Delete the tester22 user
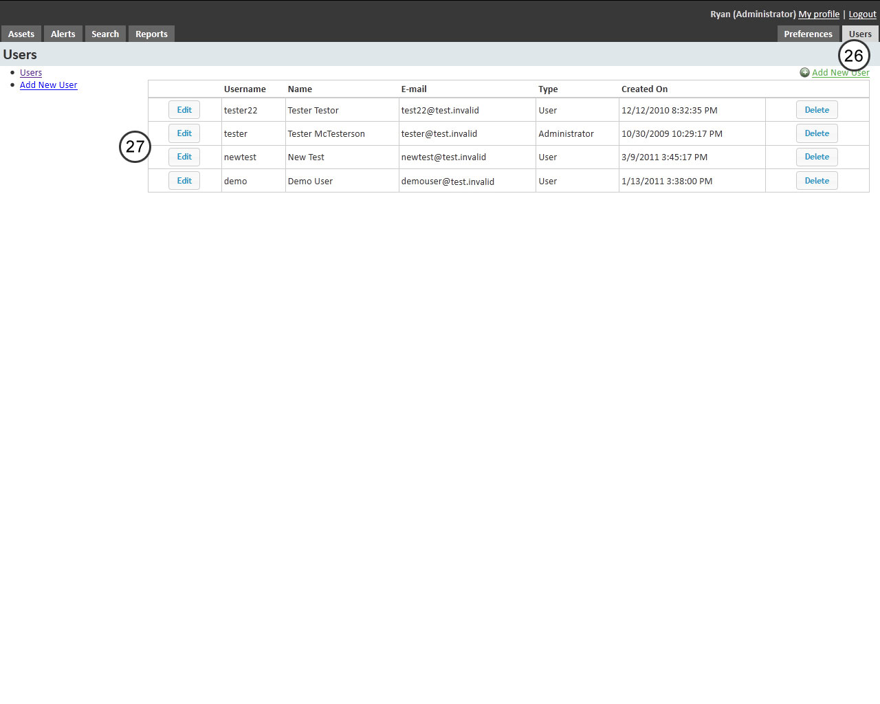 pos(816,109)
